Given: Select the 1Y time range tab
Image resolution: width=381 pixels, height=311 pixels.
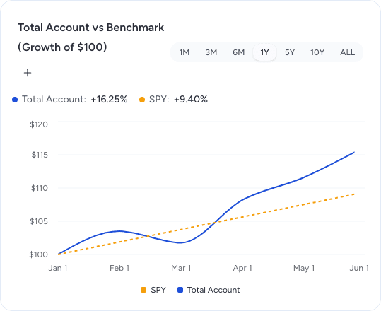Looking at the screenshot, I should 264,52.
